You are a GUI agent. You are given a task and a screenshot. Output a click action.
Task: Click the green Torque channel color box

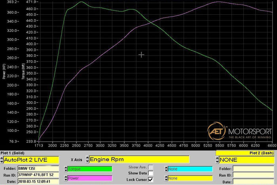click(90, 169)
